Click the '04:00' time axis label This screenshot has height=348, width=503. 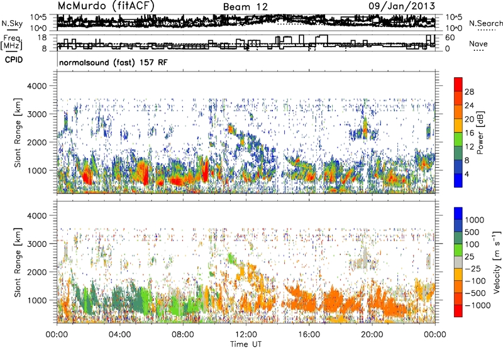pyautogui.click(x=119, y=335)
